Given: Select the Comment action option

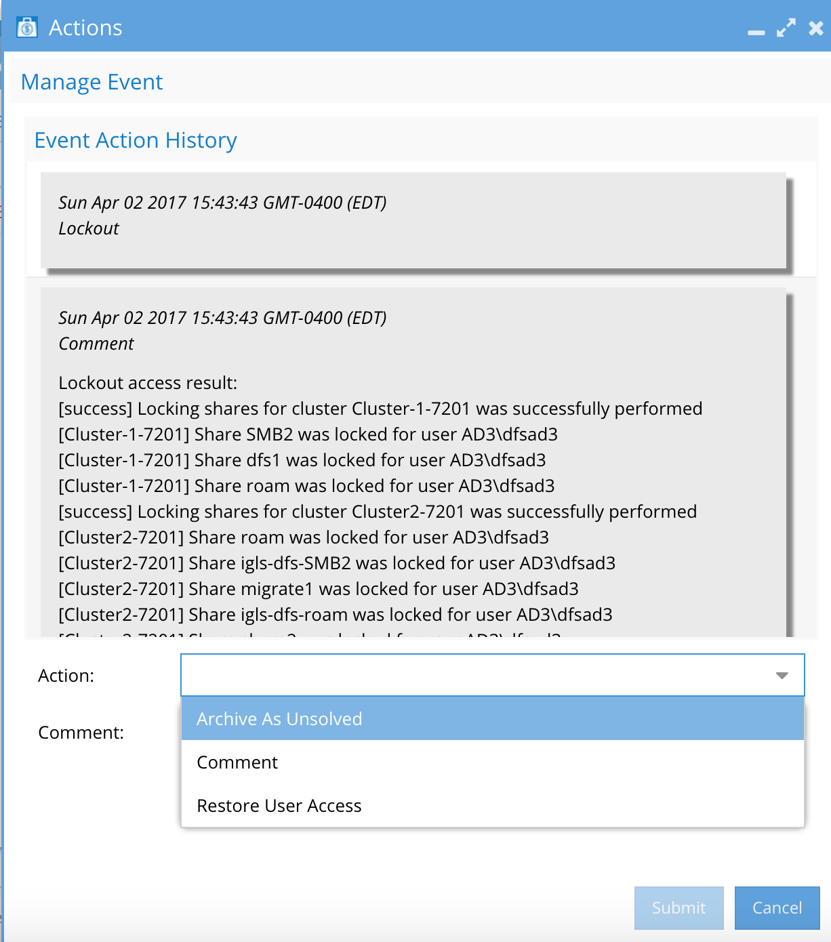Looking at the screenshot, I should [492, 762].
